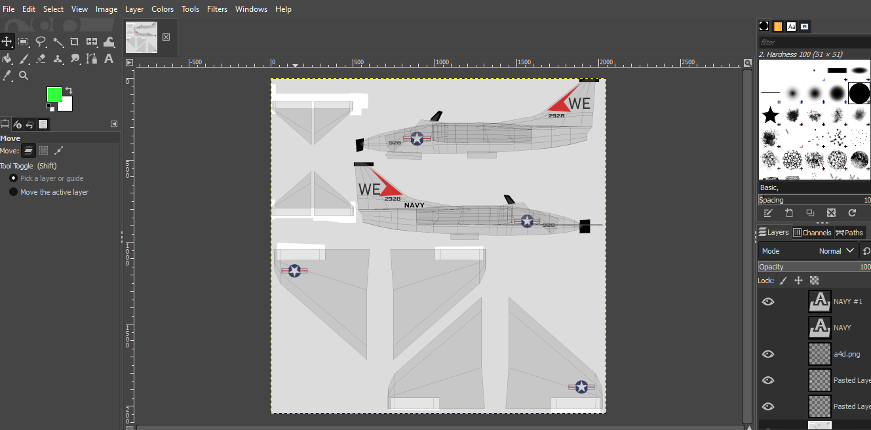Click the green foreground color swatch
Viewport: 871px width, 430px height.
tap(54, 94)
